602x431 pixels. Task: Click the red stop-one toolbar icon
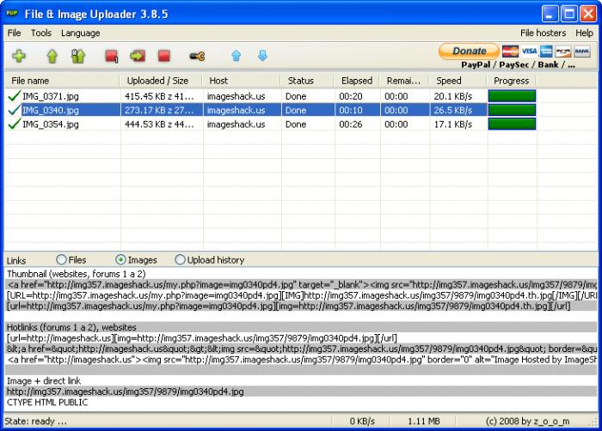tap(112, 57)
